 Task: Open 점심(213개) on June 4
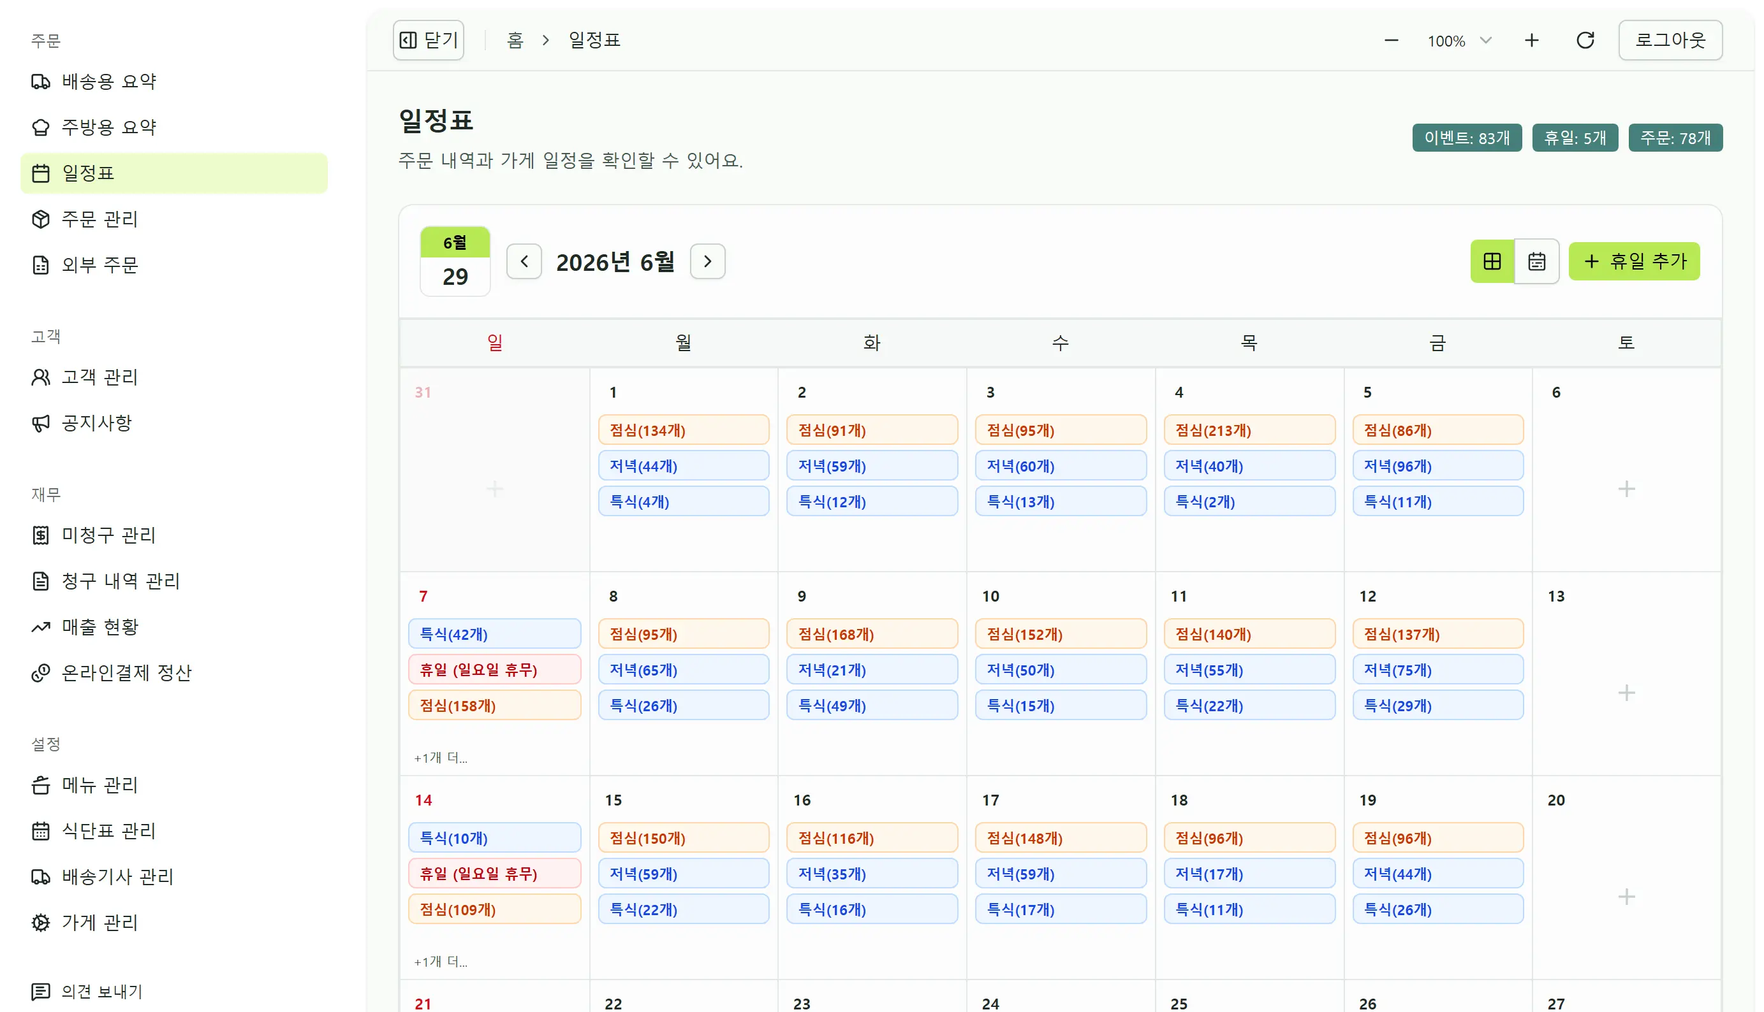click(x=1249, y=430)
